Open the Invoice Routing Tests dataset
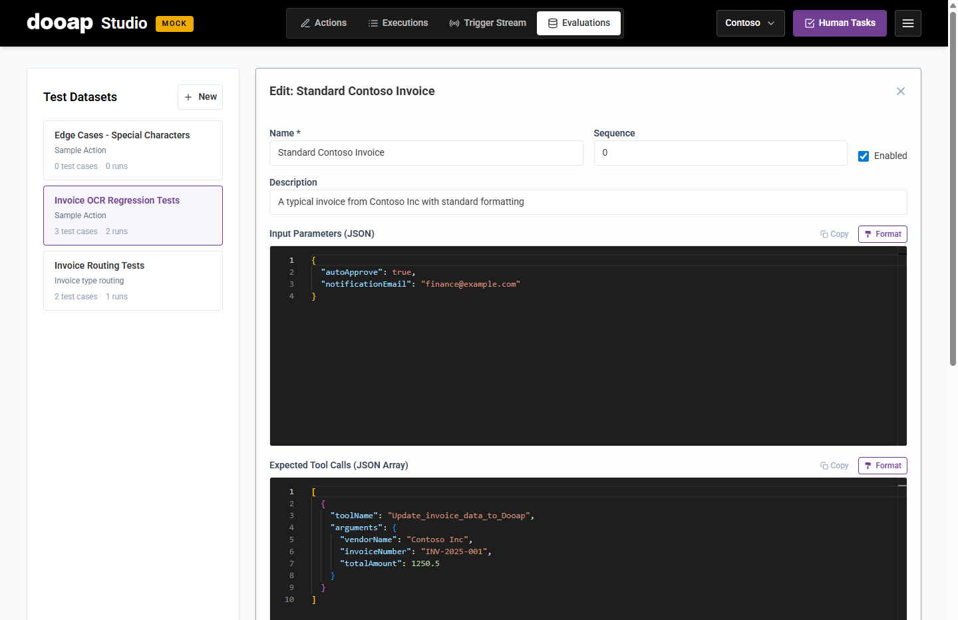 pos(133,281)
